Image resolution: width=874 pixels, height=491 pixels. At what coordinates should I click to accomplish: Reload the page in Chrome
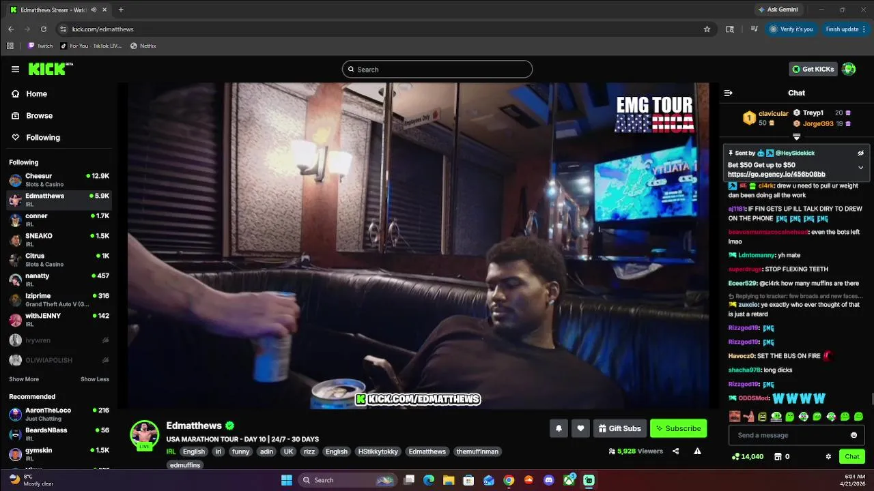click(x=44, y=29)
